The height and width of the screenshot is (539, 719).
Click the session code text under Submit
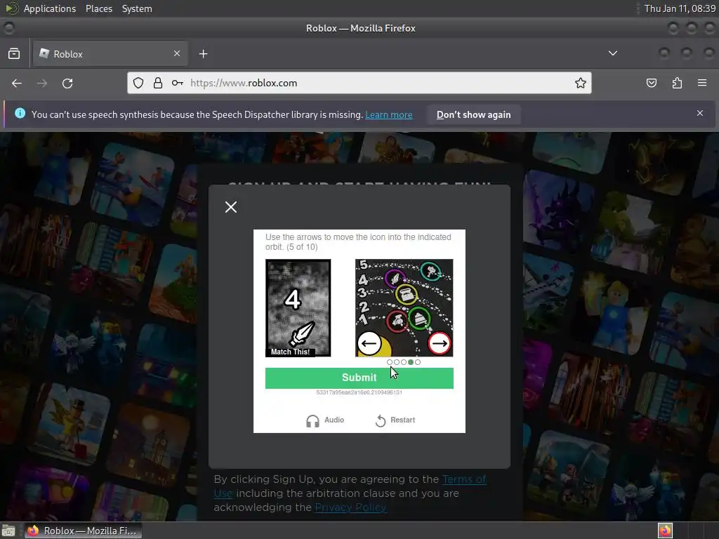(359, 392)
